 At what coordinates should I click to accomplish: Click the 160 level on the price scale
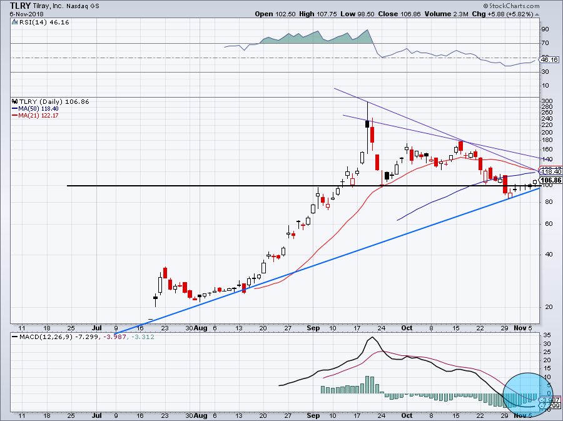click(547, 150)
